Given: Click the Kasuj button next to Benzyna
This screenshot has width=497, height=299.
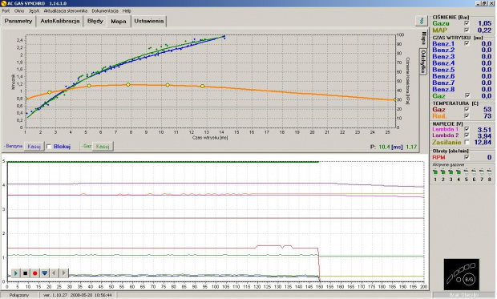Looking at the screenshot, I should coord(34,147).
